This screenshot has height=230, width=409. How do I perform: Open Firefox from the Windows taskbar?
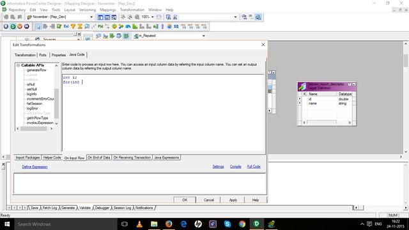(169, 224)
